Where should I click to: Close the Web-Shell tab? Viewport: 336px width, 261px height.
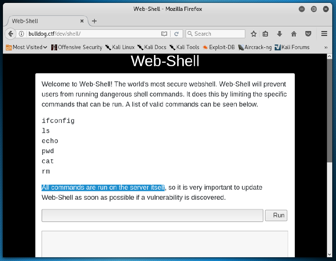coord(82,21)
